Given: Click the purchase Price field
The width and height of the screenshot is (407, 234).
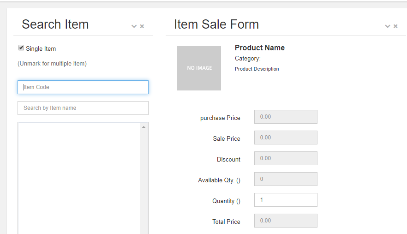Looking at the screenshot, I should (x=286, y=117).
